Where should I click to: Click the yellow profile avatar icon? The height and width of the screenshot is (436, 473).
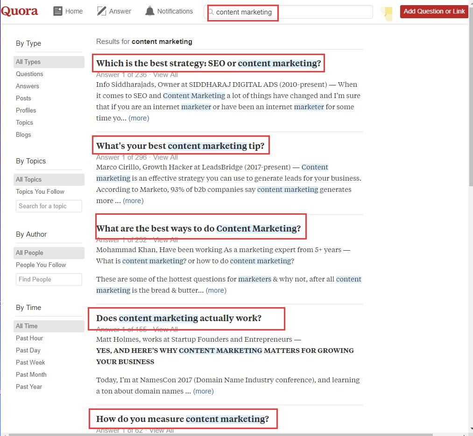387,14
